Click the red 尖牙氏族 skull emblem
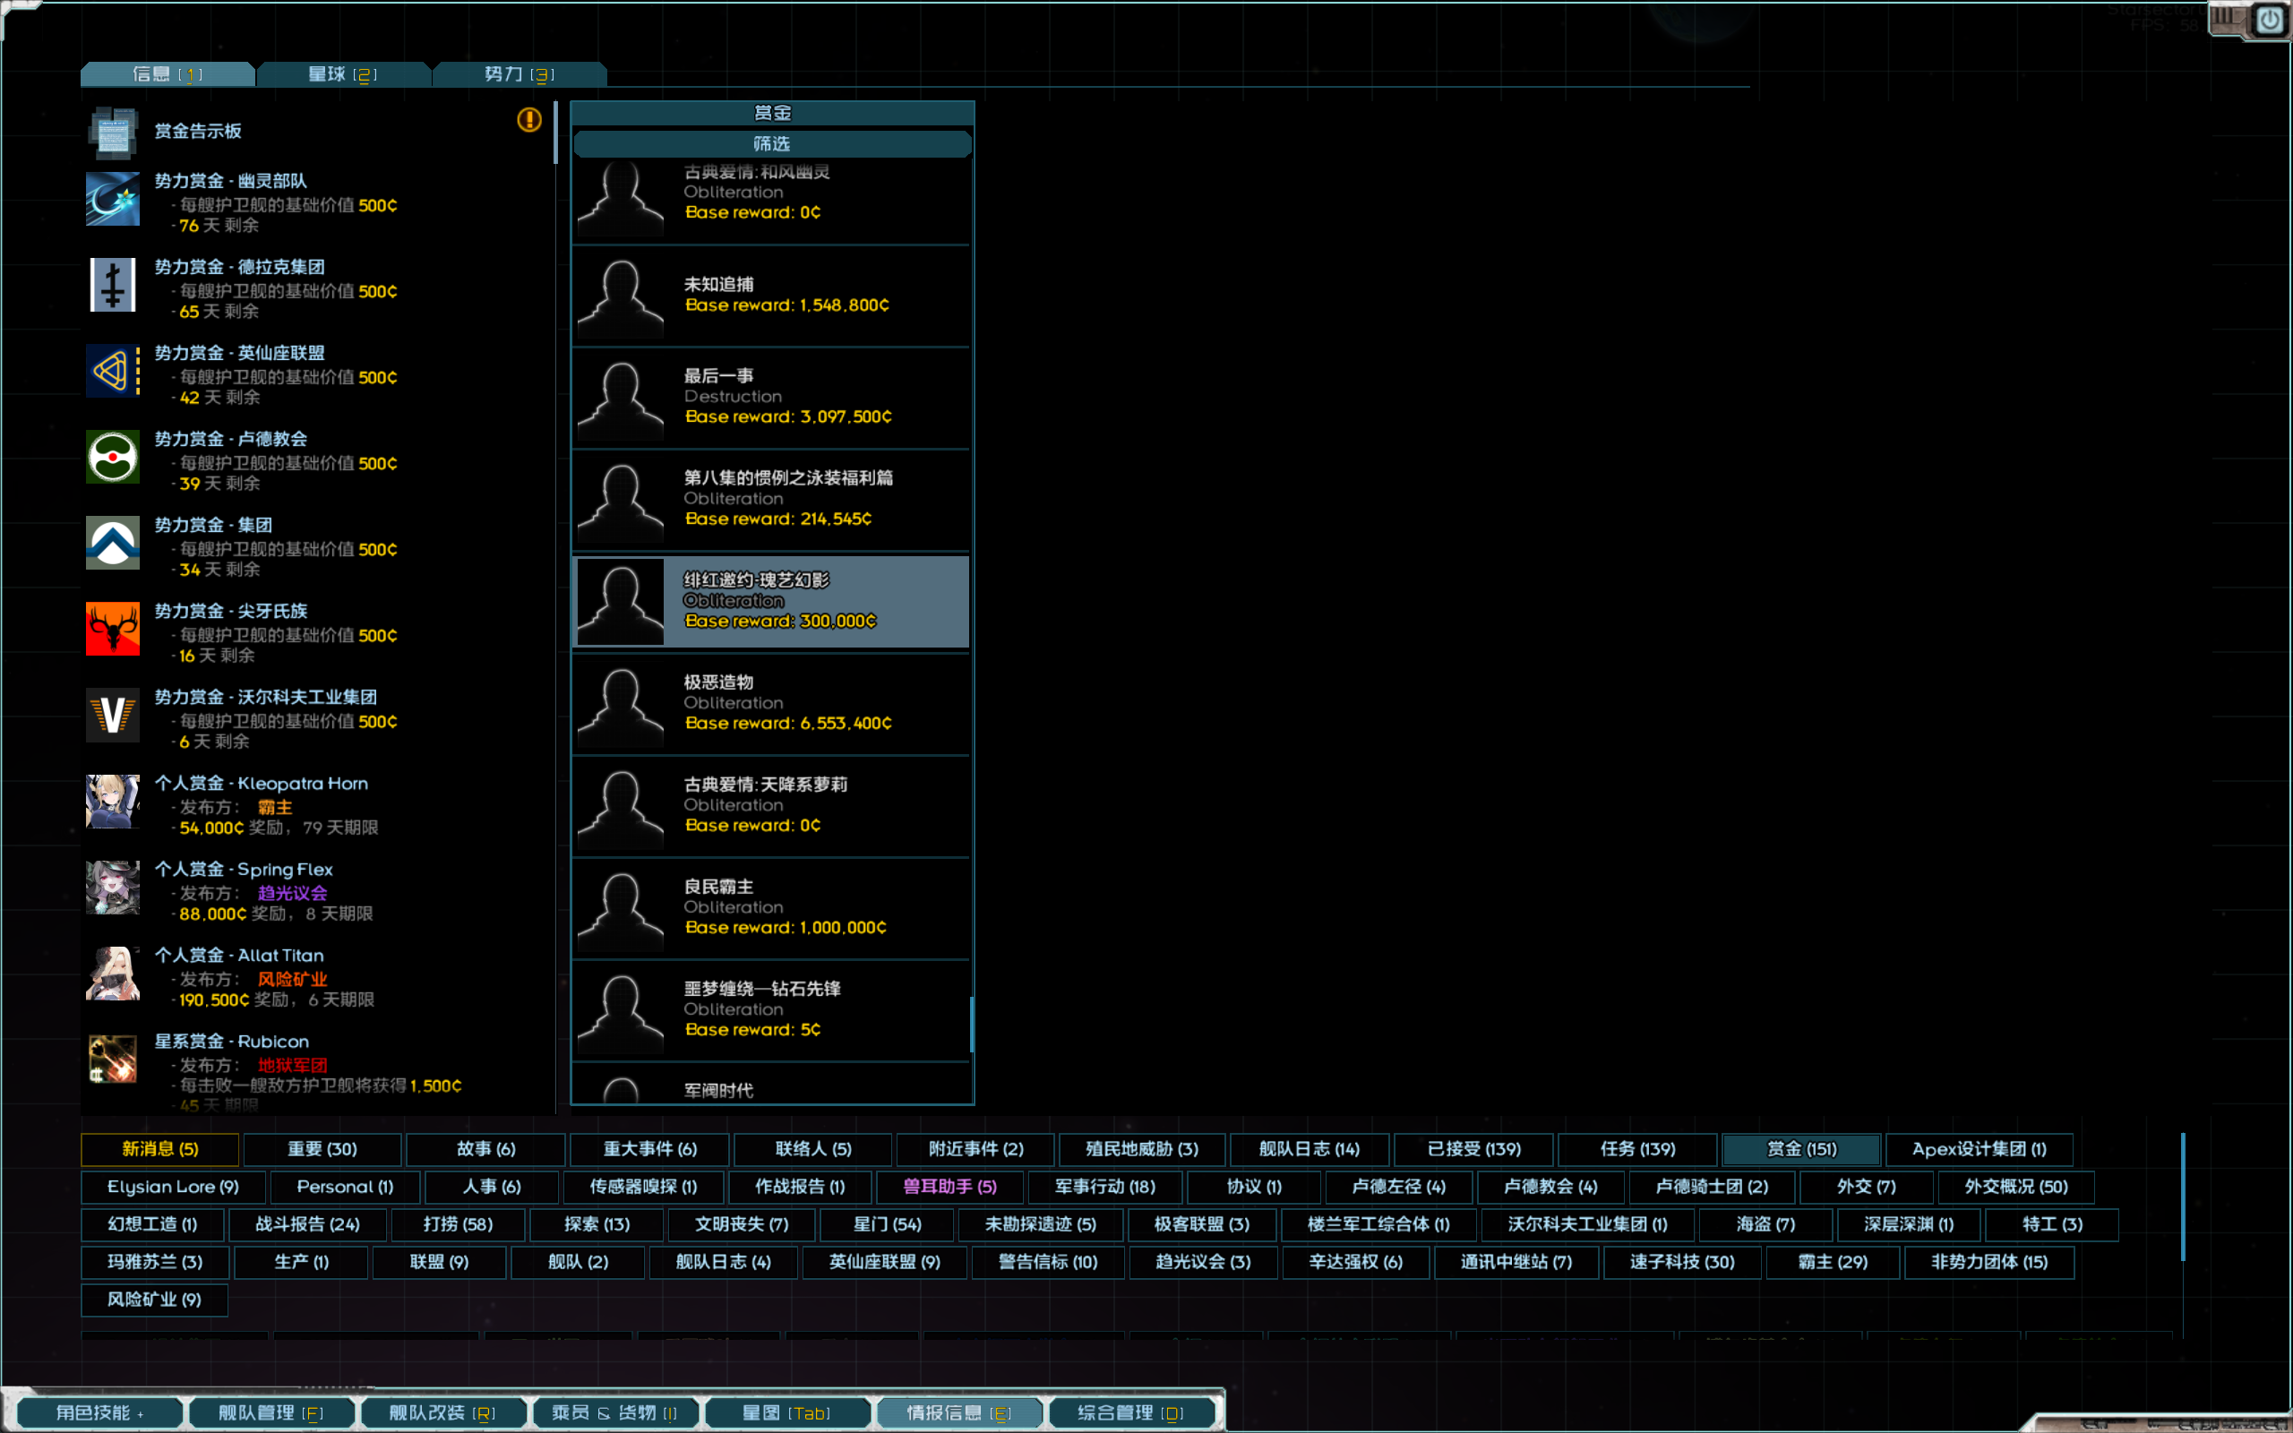 (112, 630)
